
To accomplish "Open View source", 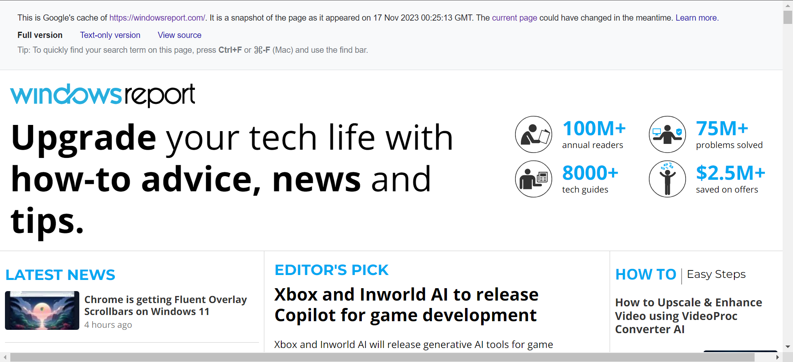I will (180, 35).
